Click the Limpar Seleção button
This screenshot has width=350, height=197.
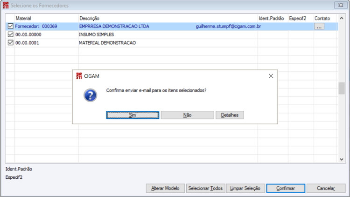pyautogui.click(x=245, y=188)
